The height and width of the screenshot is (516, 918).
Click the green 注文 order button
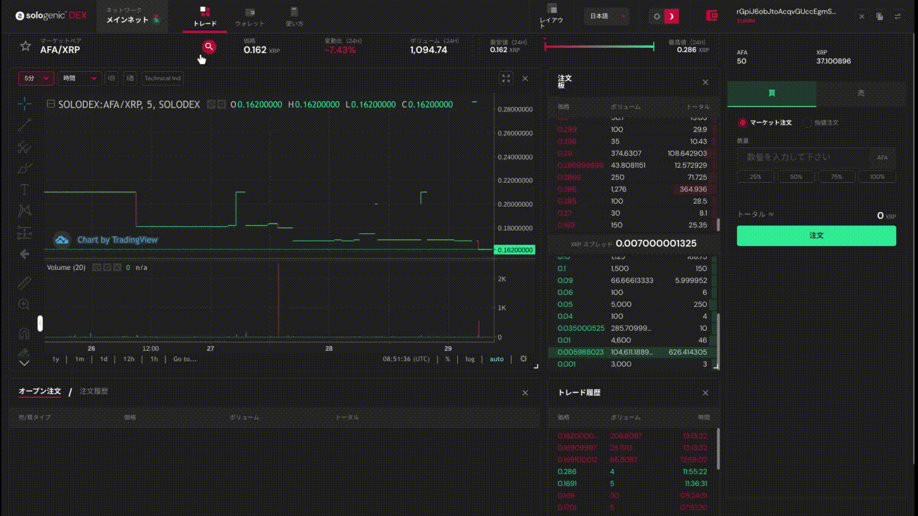816,236
